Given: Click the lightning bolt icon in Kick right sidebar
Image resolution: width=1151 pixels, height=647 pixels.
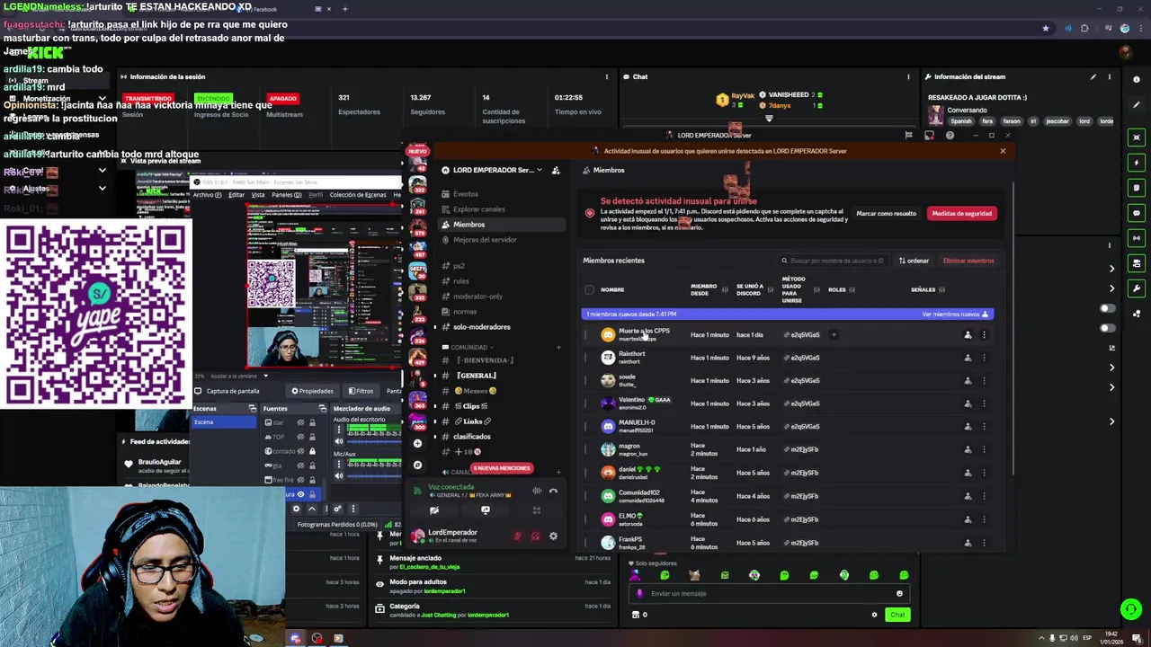Looking at the screenshot, I should pos(1138,163).
